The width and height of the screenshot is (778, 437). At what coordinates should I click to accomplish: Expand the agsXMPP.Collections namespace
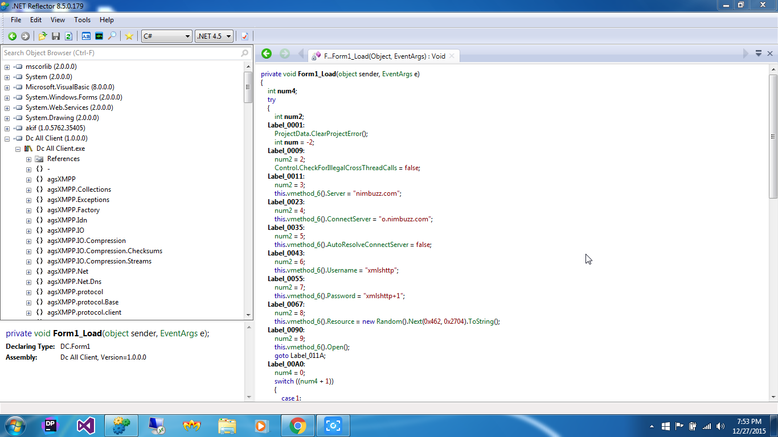click(28, 189)
